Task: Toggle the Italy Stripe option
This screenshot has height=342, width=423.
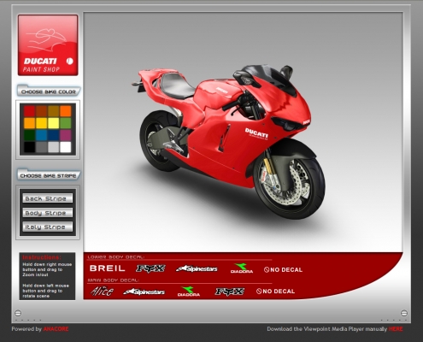Action: click(x=48, y=227)
